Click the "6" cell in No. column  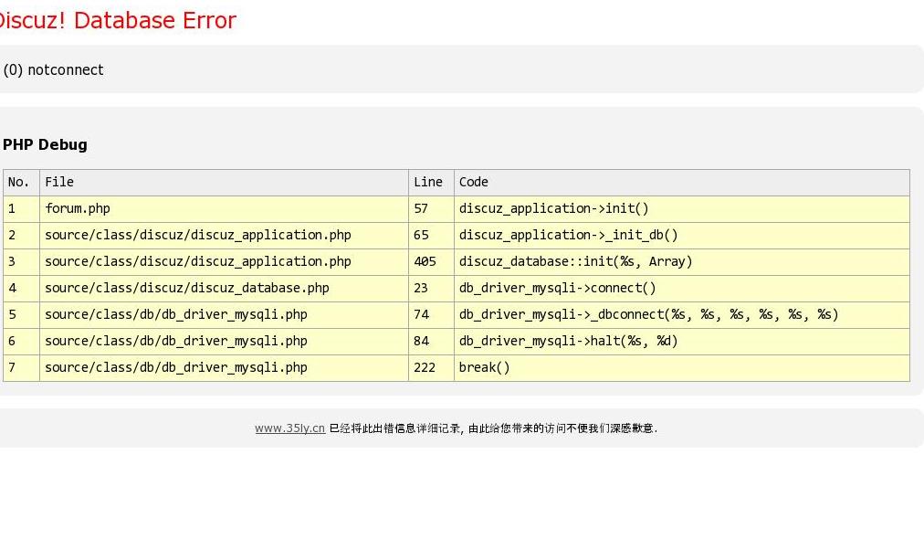pos(21,342)
